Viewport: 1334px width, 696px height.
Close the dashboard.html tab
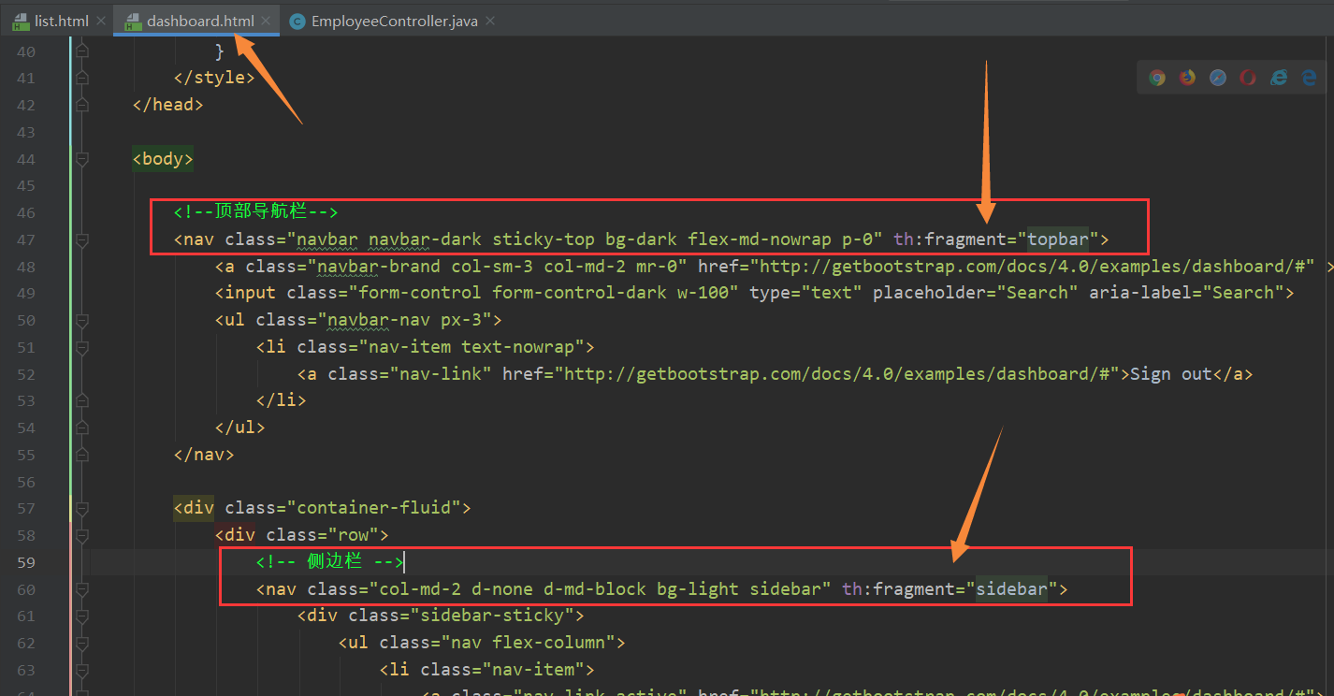coord(266,21)
